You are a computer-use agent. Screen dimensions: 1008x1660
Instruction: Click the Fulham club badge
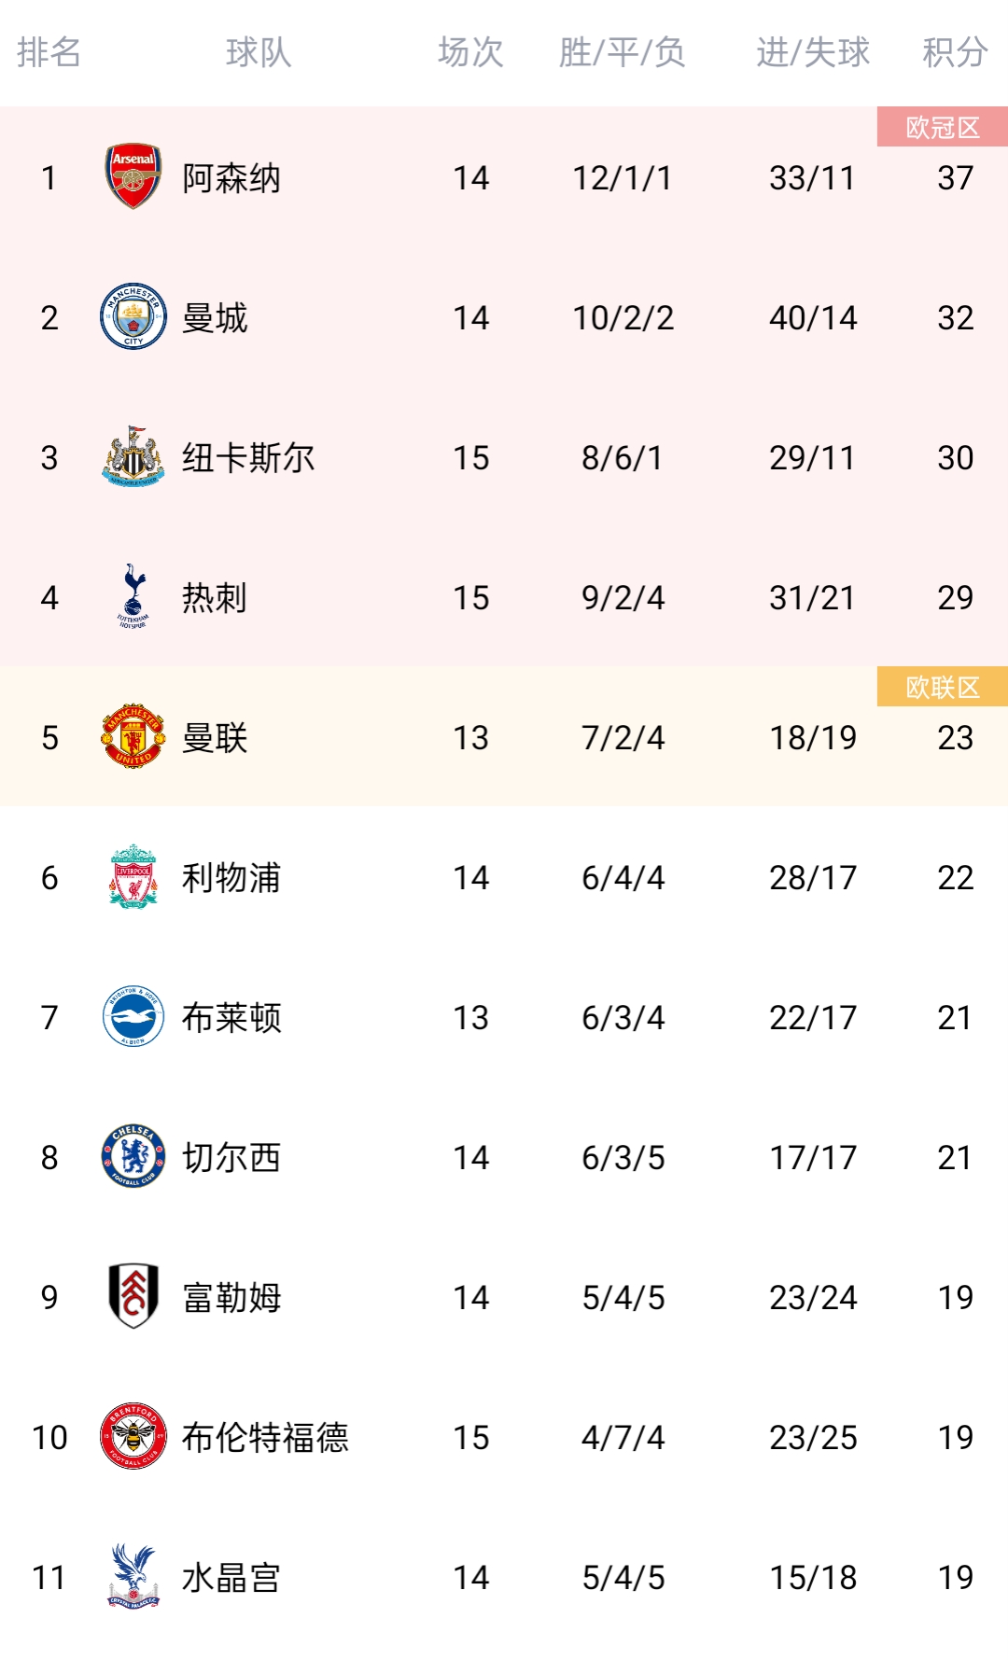click(133, 1296)
